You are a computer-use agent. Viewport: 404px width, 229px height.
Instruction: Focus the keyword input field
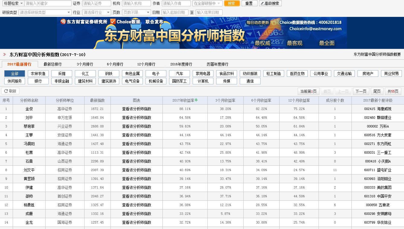point(48,3)
